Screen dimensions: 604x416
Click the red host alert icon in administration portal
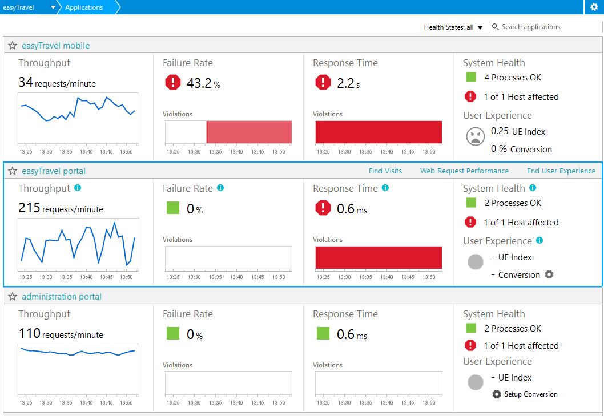(470, 345)
